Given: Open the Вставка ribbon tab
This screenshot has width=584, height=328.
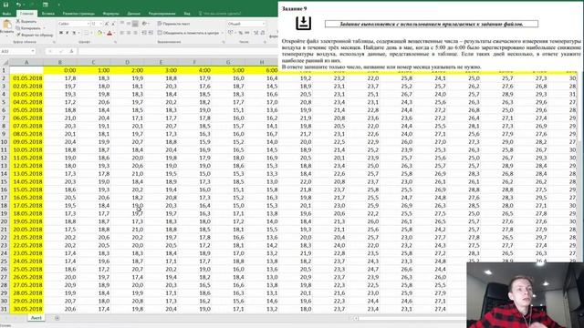Looking at the screenshot, I should pos(48,14).
